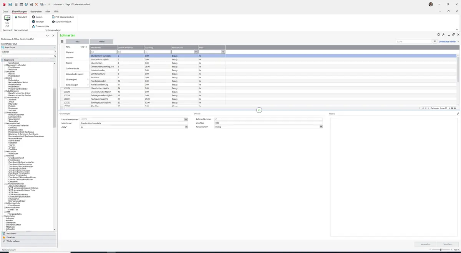Expand the Datensätze wählen dropdown
The height and width of the screenshot is (253, 461).
pyautogui.click(x=449, y=41)
